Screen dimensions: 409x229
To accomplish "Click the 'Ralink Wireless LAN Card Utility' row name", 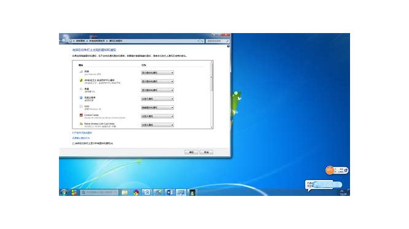I will [x=99, y=124].
